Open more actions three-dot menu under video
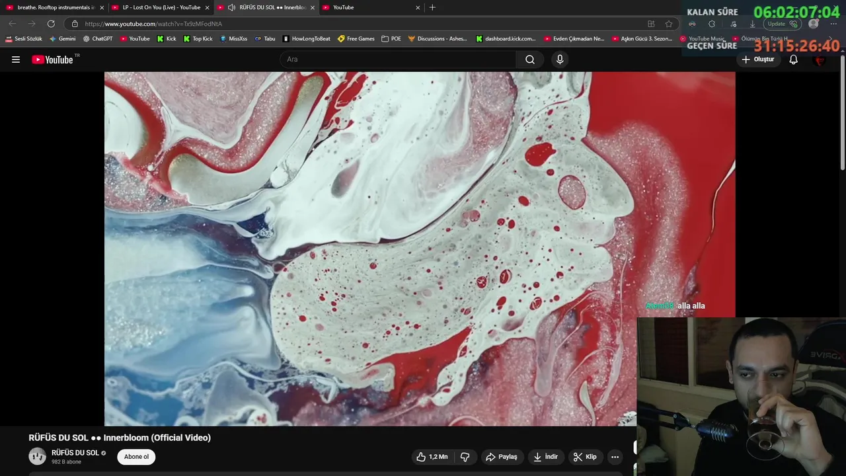This screenshot has height=476, width=846. coord(615,457)
